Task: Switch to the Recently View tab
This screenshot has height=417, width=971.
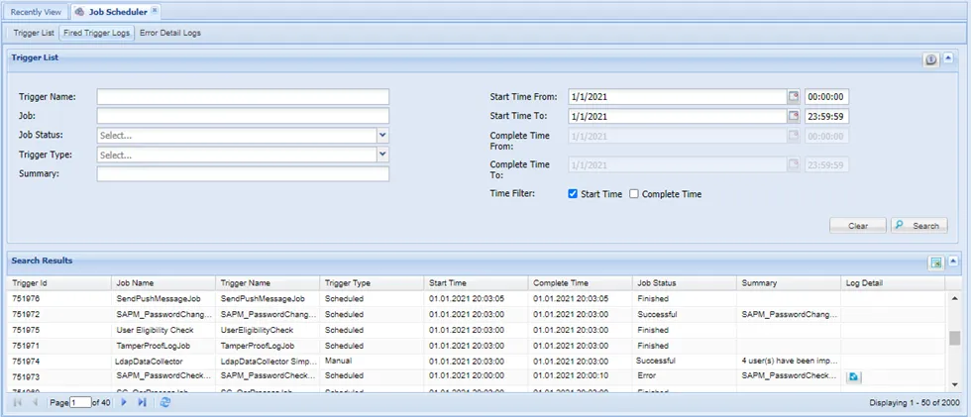Action: (36, 12)
